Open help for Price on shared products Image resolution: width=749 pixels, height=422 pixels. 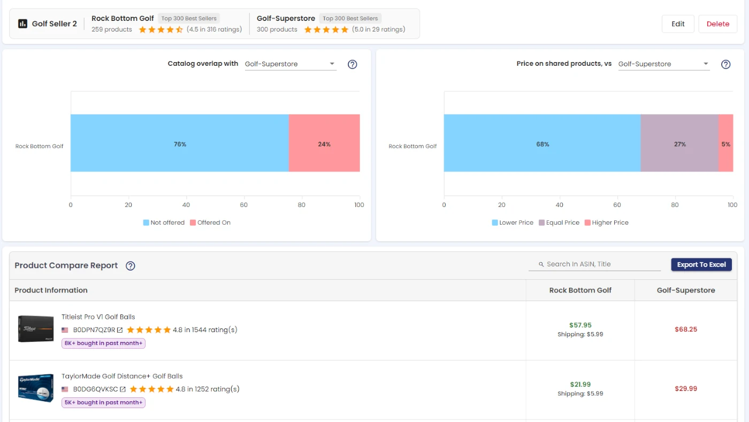click(725, 64)
